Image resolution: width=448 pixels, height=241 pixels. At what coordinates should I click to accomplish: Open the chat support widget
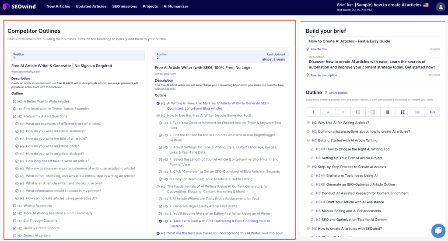pyautogui.click(x=438, y=231)
